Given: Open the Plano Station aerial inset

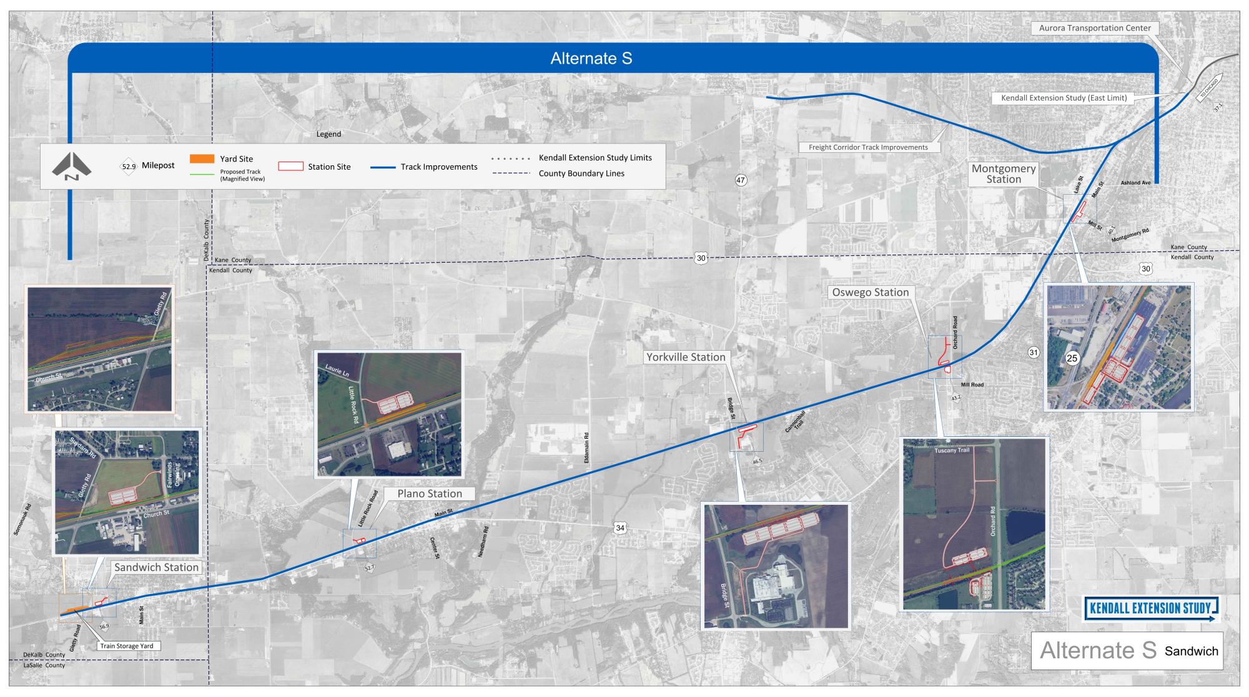Looking at the screenshot, I should (389, 414).
